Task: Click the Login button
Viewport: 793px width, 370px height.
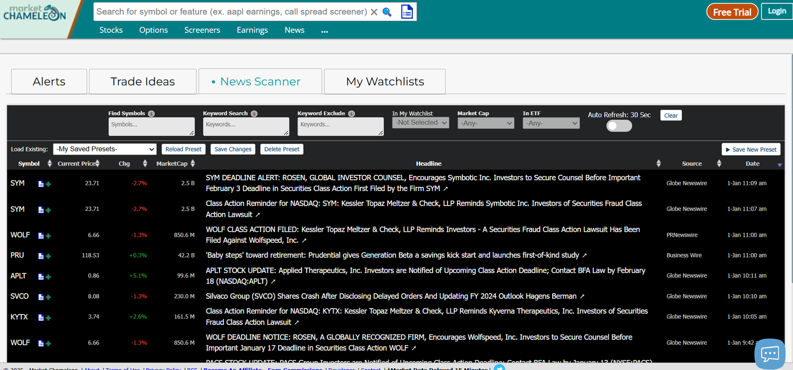Action: tap(777, 11)
